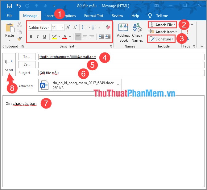This screenshot has width=207, height=190.
Task: Expand the bullets style arrow
Action: pos(89,27)
